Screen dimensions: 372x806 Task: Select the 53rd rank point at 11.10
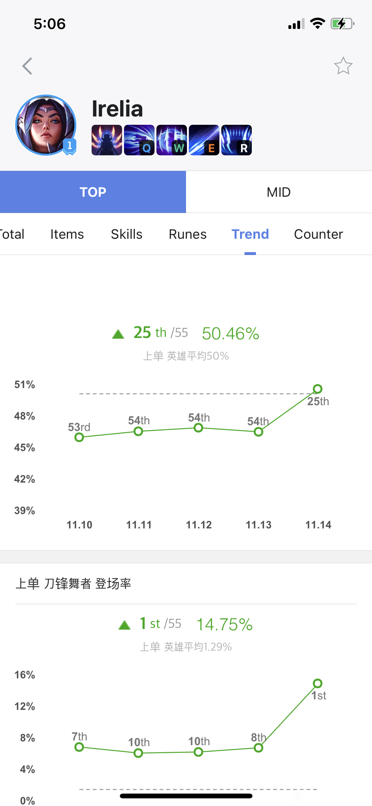coord(79,437)
